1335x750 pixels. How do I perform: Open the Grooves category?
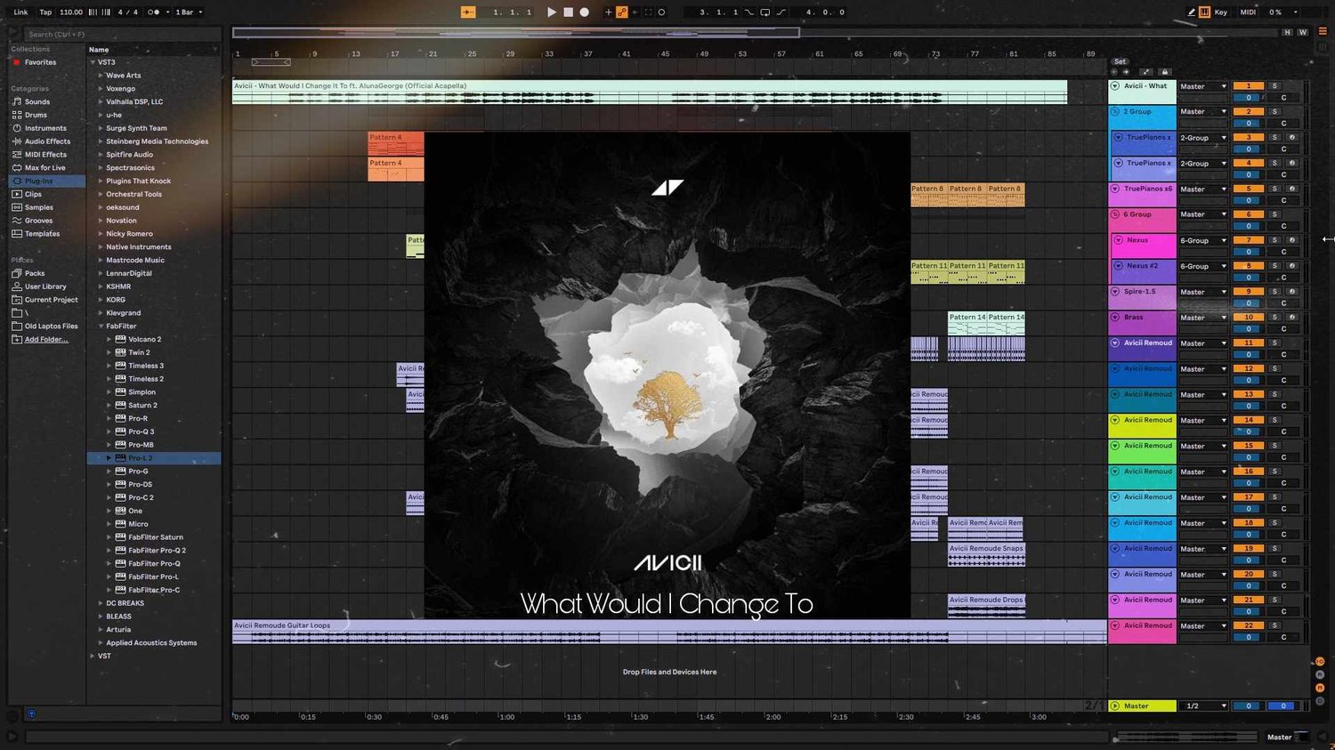click(38, 221)
